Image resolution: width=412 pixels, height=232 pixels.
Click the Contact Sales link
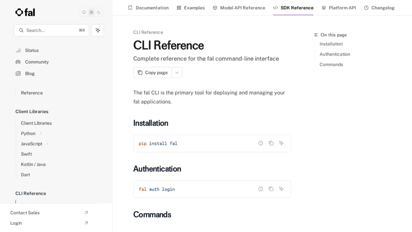click(25, 213)
